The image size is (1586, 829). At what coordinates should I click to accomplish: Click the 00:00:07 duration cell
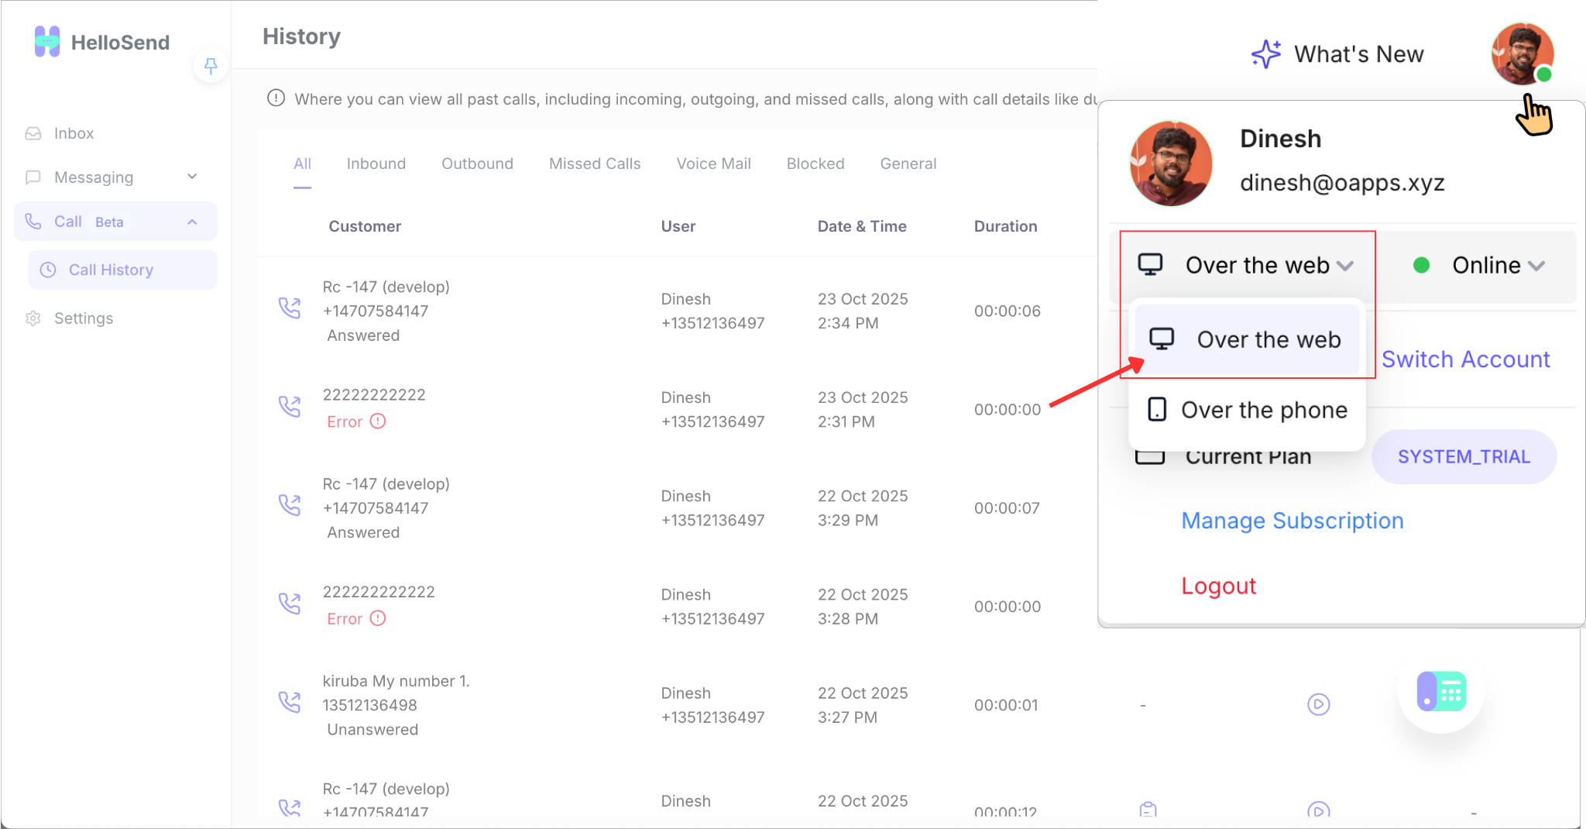pyautogui.click(x=1008, y=508)
